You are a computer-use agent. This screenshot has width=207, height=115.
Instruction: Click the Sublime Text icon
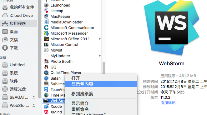tap(46, 84)
